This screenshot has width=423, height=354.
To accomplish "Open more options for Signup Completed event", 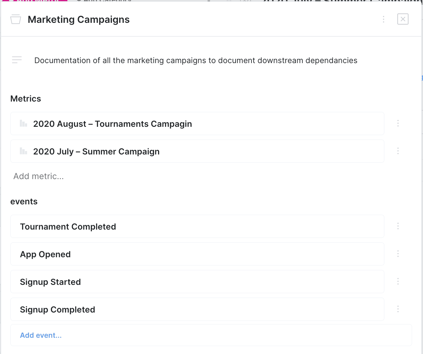I will point(398,309).
